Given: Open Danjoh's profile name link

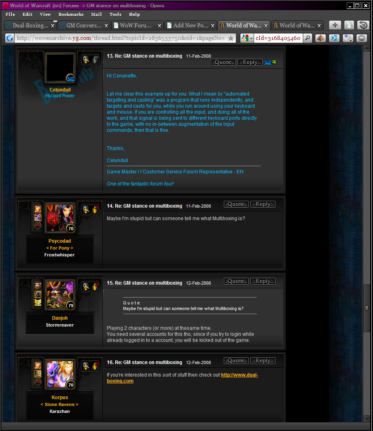Looking at the screenshot, I should [60, 318].
